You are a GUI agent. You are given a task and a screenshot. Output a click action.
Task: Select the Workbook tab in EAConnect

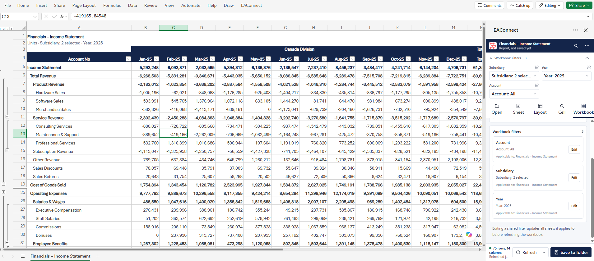(583, 109)
